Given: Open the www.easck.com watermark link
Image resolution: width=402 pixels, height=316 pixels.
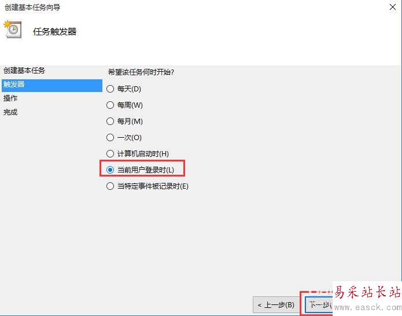Looking at the screenshot, I should (x=368, y=307).
